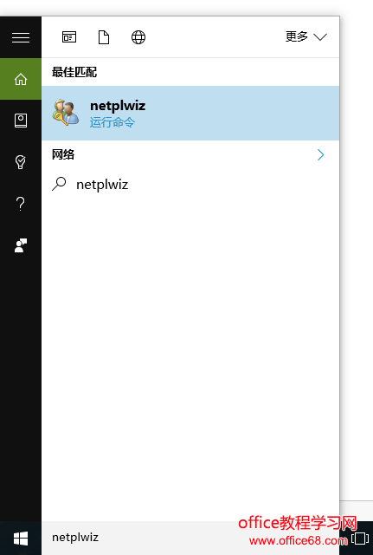Search the web for netplwiz suggestion
Screen dimensions: 373x555
pos(190,185)
